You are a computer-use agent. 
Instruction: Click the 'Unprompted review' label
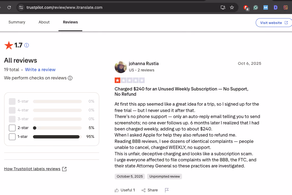(165, 177)
